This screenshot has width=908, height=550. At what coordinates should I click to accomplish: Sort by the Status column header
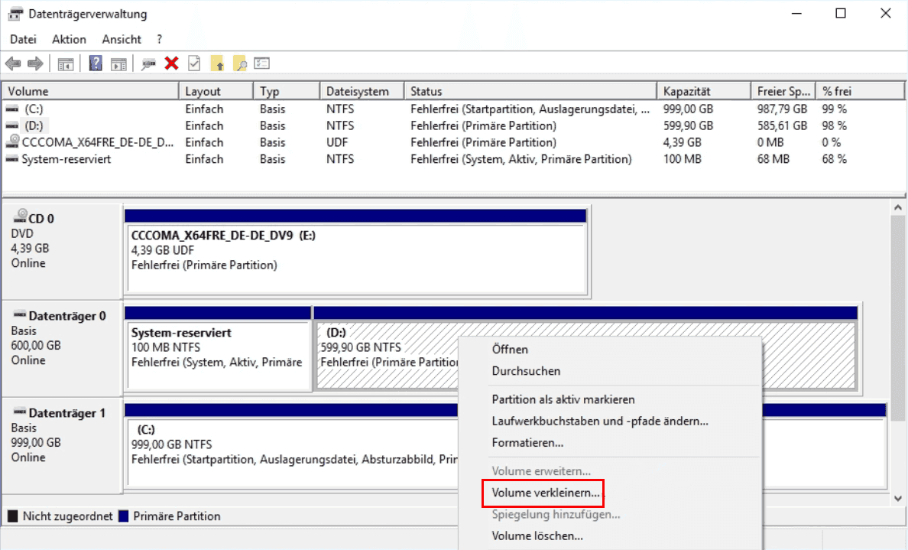pyautogui.click(x=530, y=91)
